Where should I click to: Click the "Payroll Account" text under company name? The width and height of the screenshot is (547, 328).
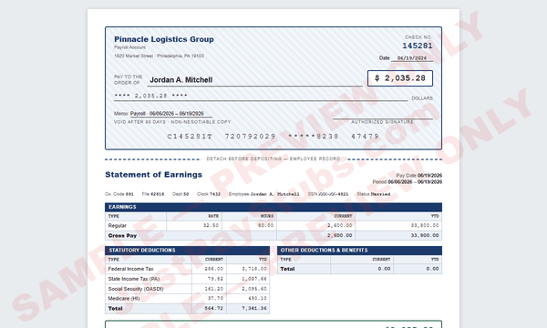tap(129, 47)
